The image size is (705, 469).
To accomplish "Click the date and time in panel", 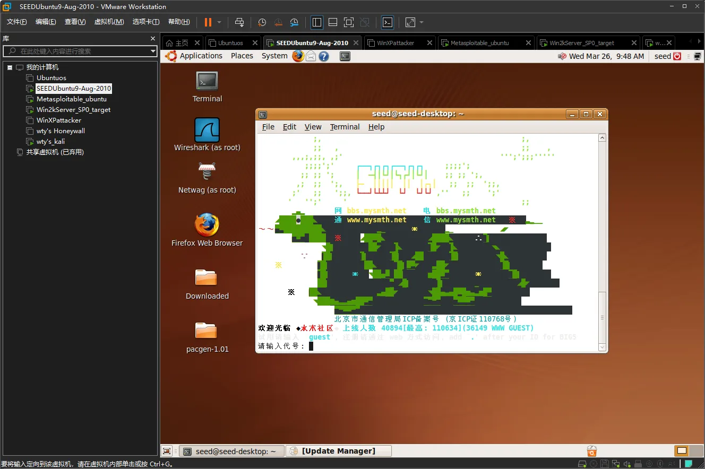I will point(606,56).
